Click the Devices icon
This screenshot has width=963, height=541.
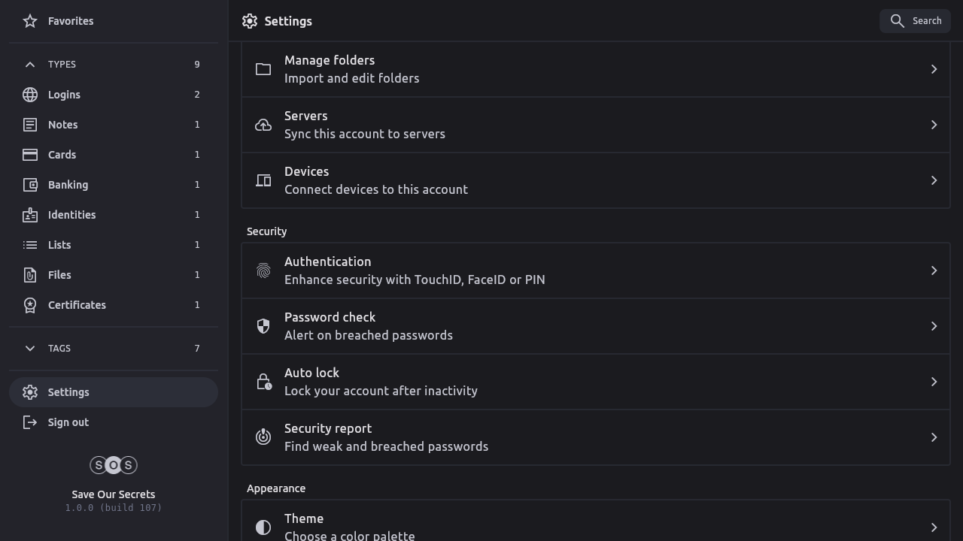point(263,180)
